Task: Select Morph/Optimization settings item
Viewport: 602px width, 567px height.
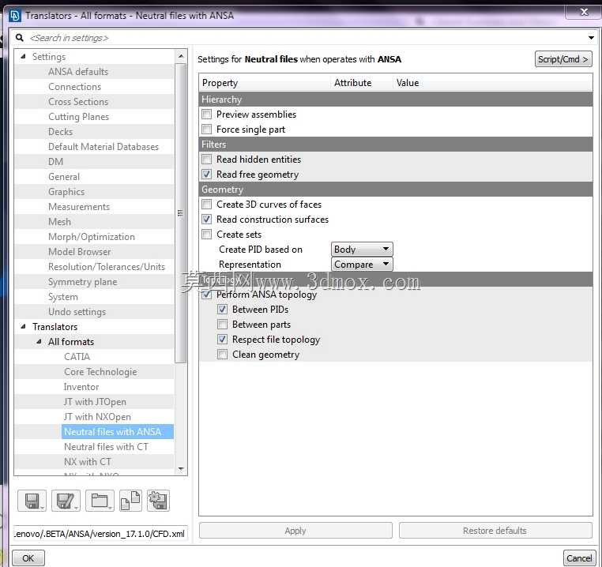Action: [x=92, y=236]
